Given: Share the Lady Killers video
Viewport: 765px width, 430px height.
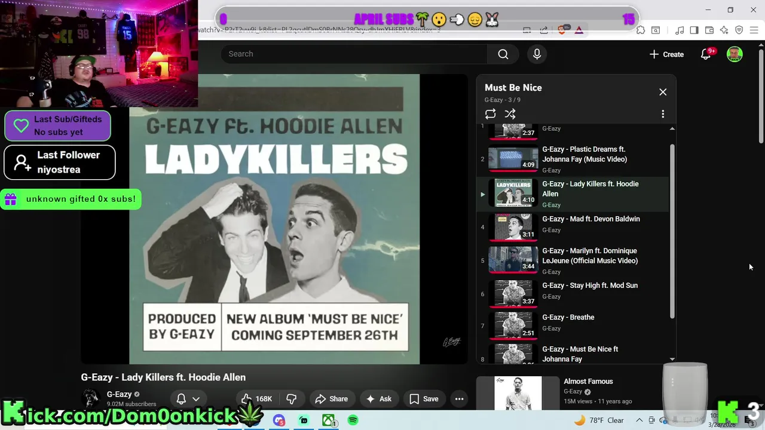Looking at the screenshot, I should coord(331,399).
